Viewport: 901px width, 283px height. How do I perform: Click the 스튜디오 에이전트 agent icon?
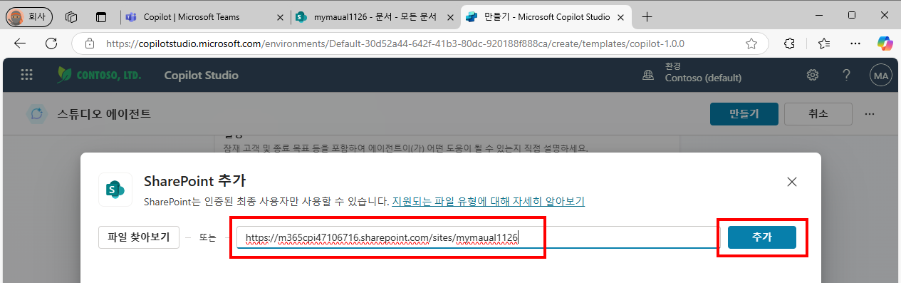point(36,114)
